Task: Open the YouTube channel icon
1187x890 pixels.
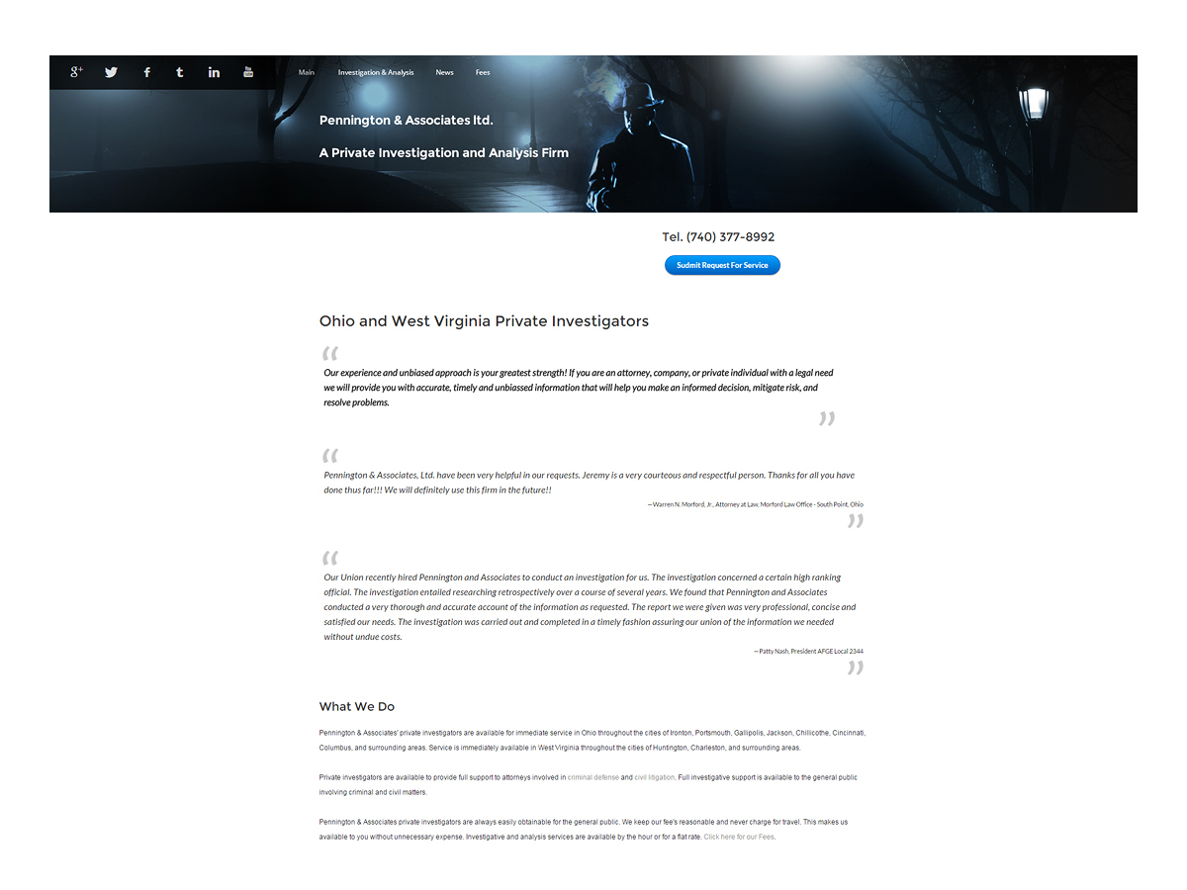Action: click(x=248, y=71)
